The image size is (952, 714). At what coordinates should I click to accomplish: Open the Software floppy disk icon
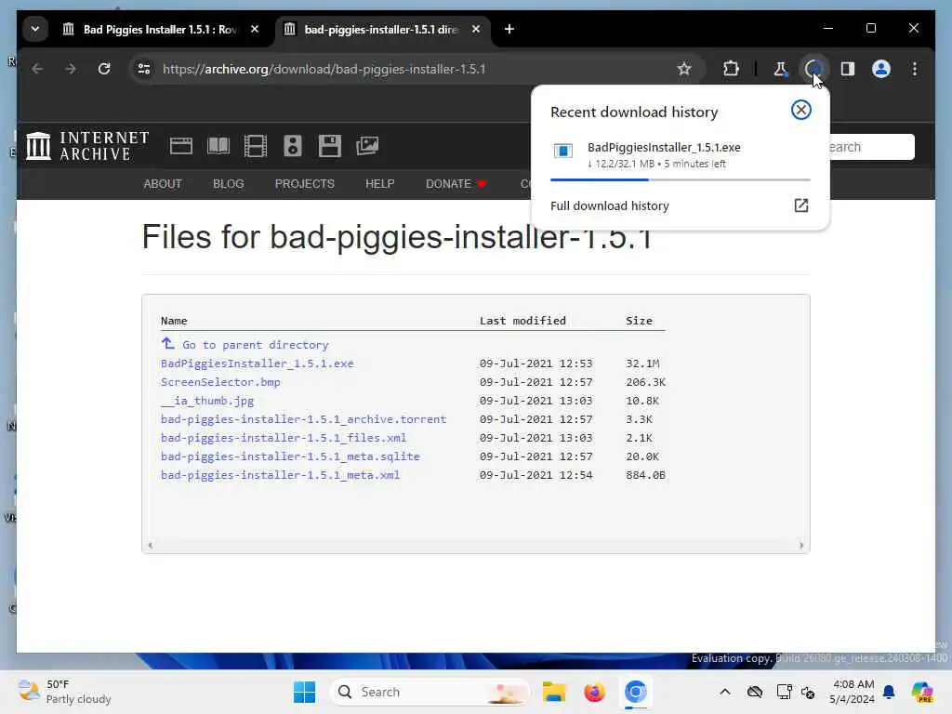coord(330,146)
